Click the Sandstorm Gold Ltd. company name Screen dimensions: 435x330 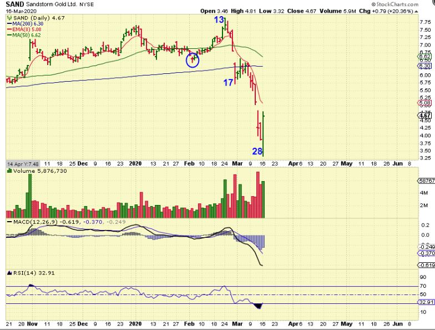[x=52, y=4]
